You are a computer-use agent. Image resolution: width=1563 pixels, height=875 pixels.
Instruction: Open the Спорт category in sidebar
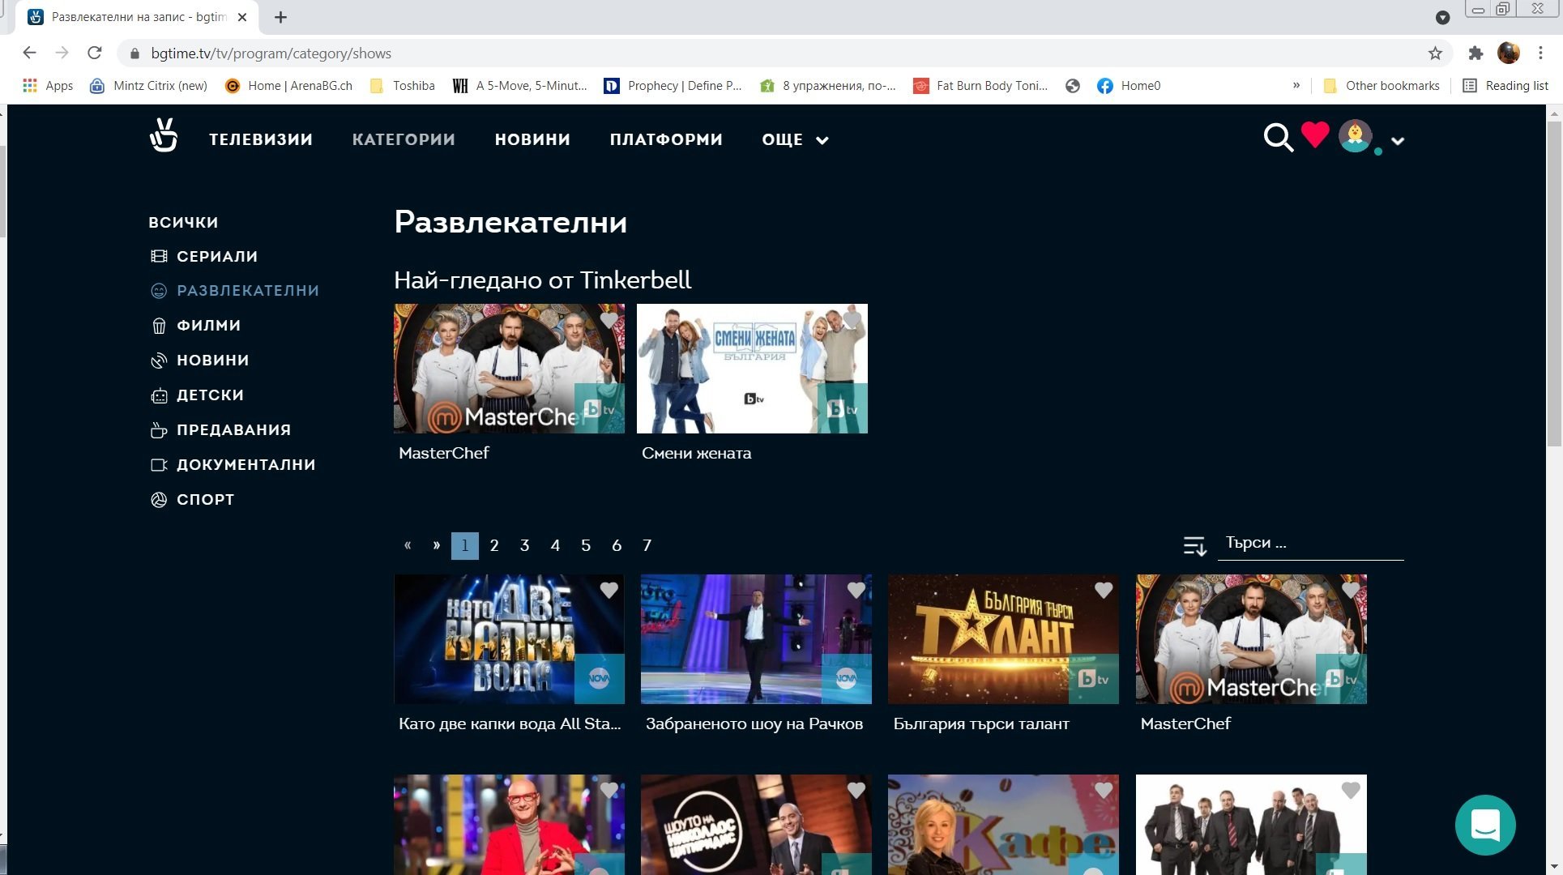point(205,500)
